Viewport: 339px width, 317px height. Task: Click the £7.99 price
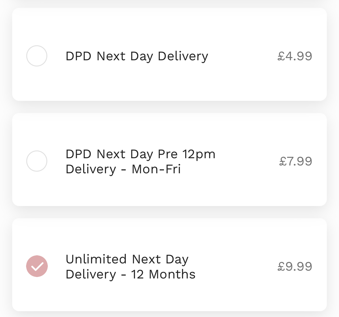pos(296,161)
